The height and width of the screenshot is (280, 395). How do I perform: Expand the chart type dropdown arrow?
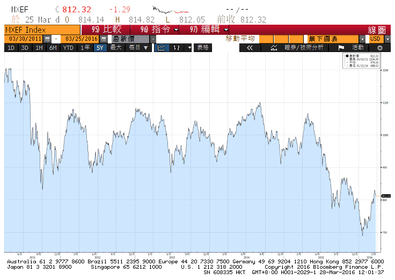tap(189, 48)
